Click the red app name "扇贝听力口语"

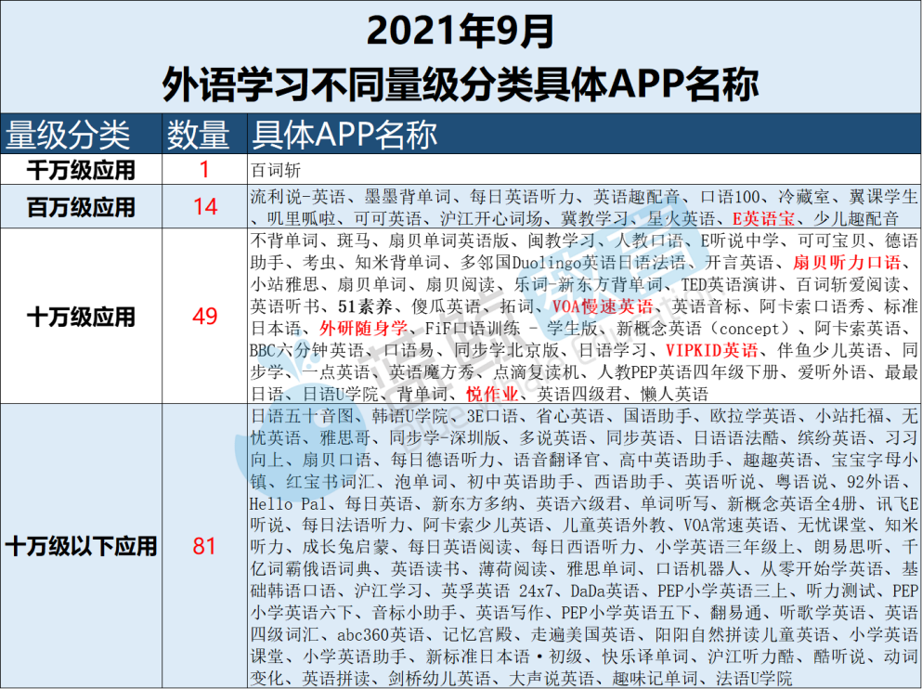[x=847, y=262]
